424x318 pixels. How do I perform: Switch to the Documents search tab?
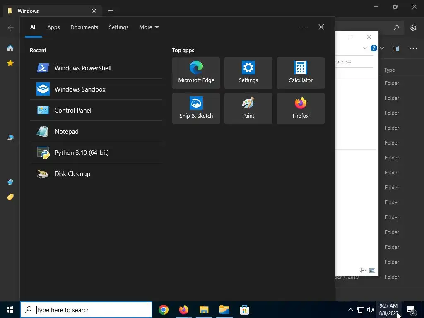84,27
